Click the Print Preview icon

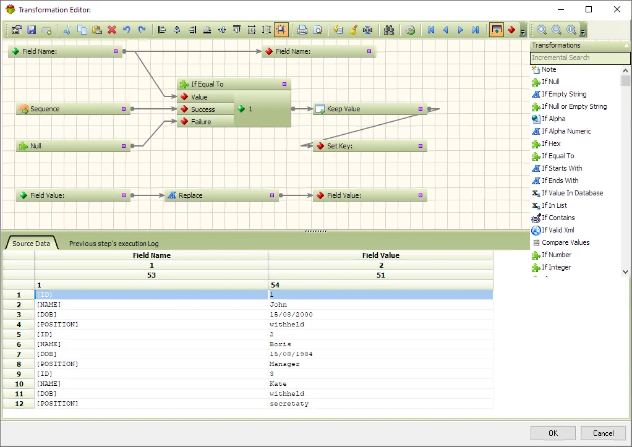coord(317,30)
